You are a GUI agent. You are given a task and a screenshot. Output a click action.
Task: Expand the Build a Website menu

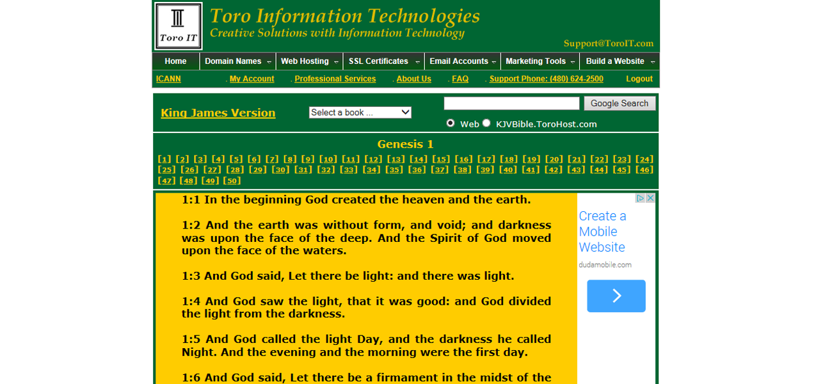tap(620, 61)
